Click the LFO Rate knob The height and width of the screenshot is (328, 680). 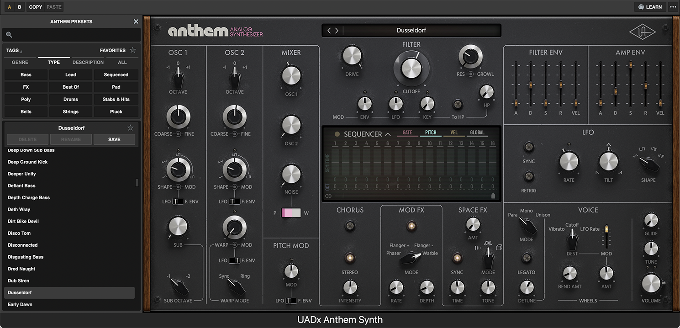(569, 162)
